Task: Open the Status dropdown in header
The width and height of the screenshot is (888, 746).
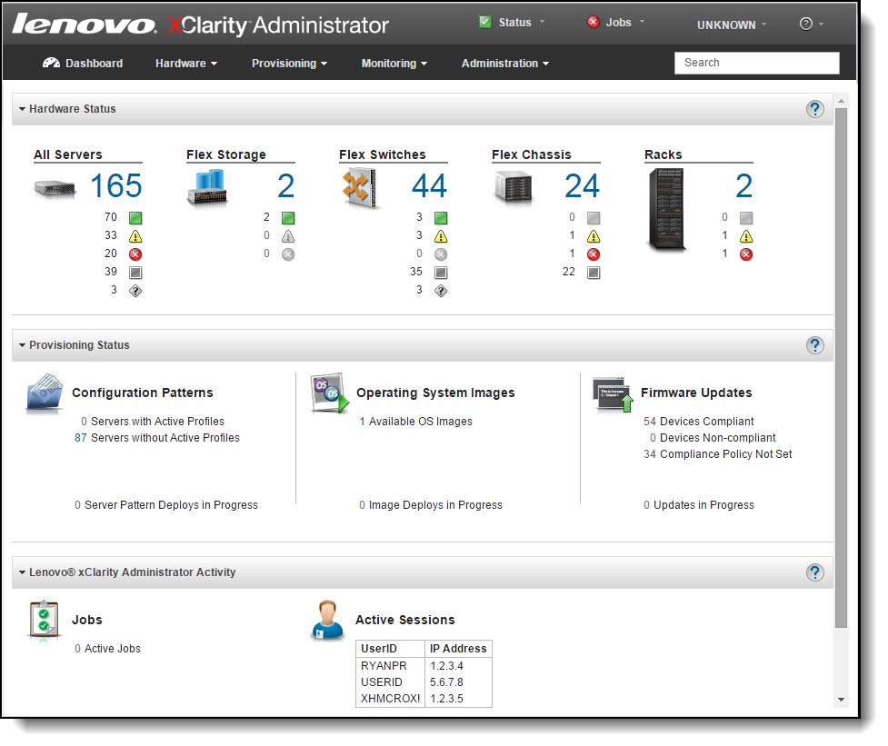Action: click(x=512, y=23)
